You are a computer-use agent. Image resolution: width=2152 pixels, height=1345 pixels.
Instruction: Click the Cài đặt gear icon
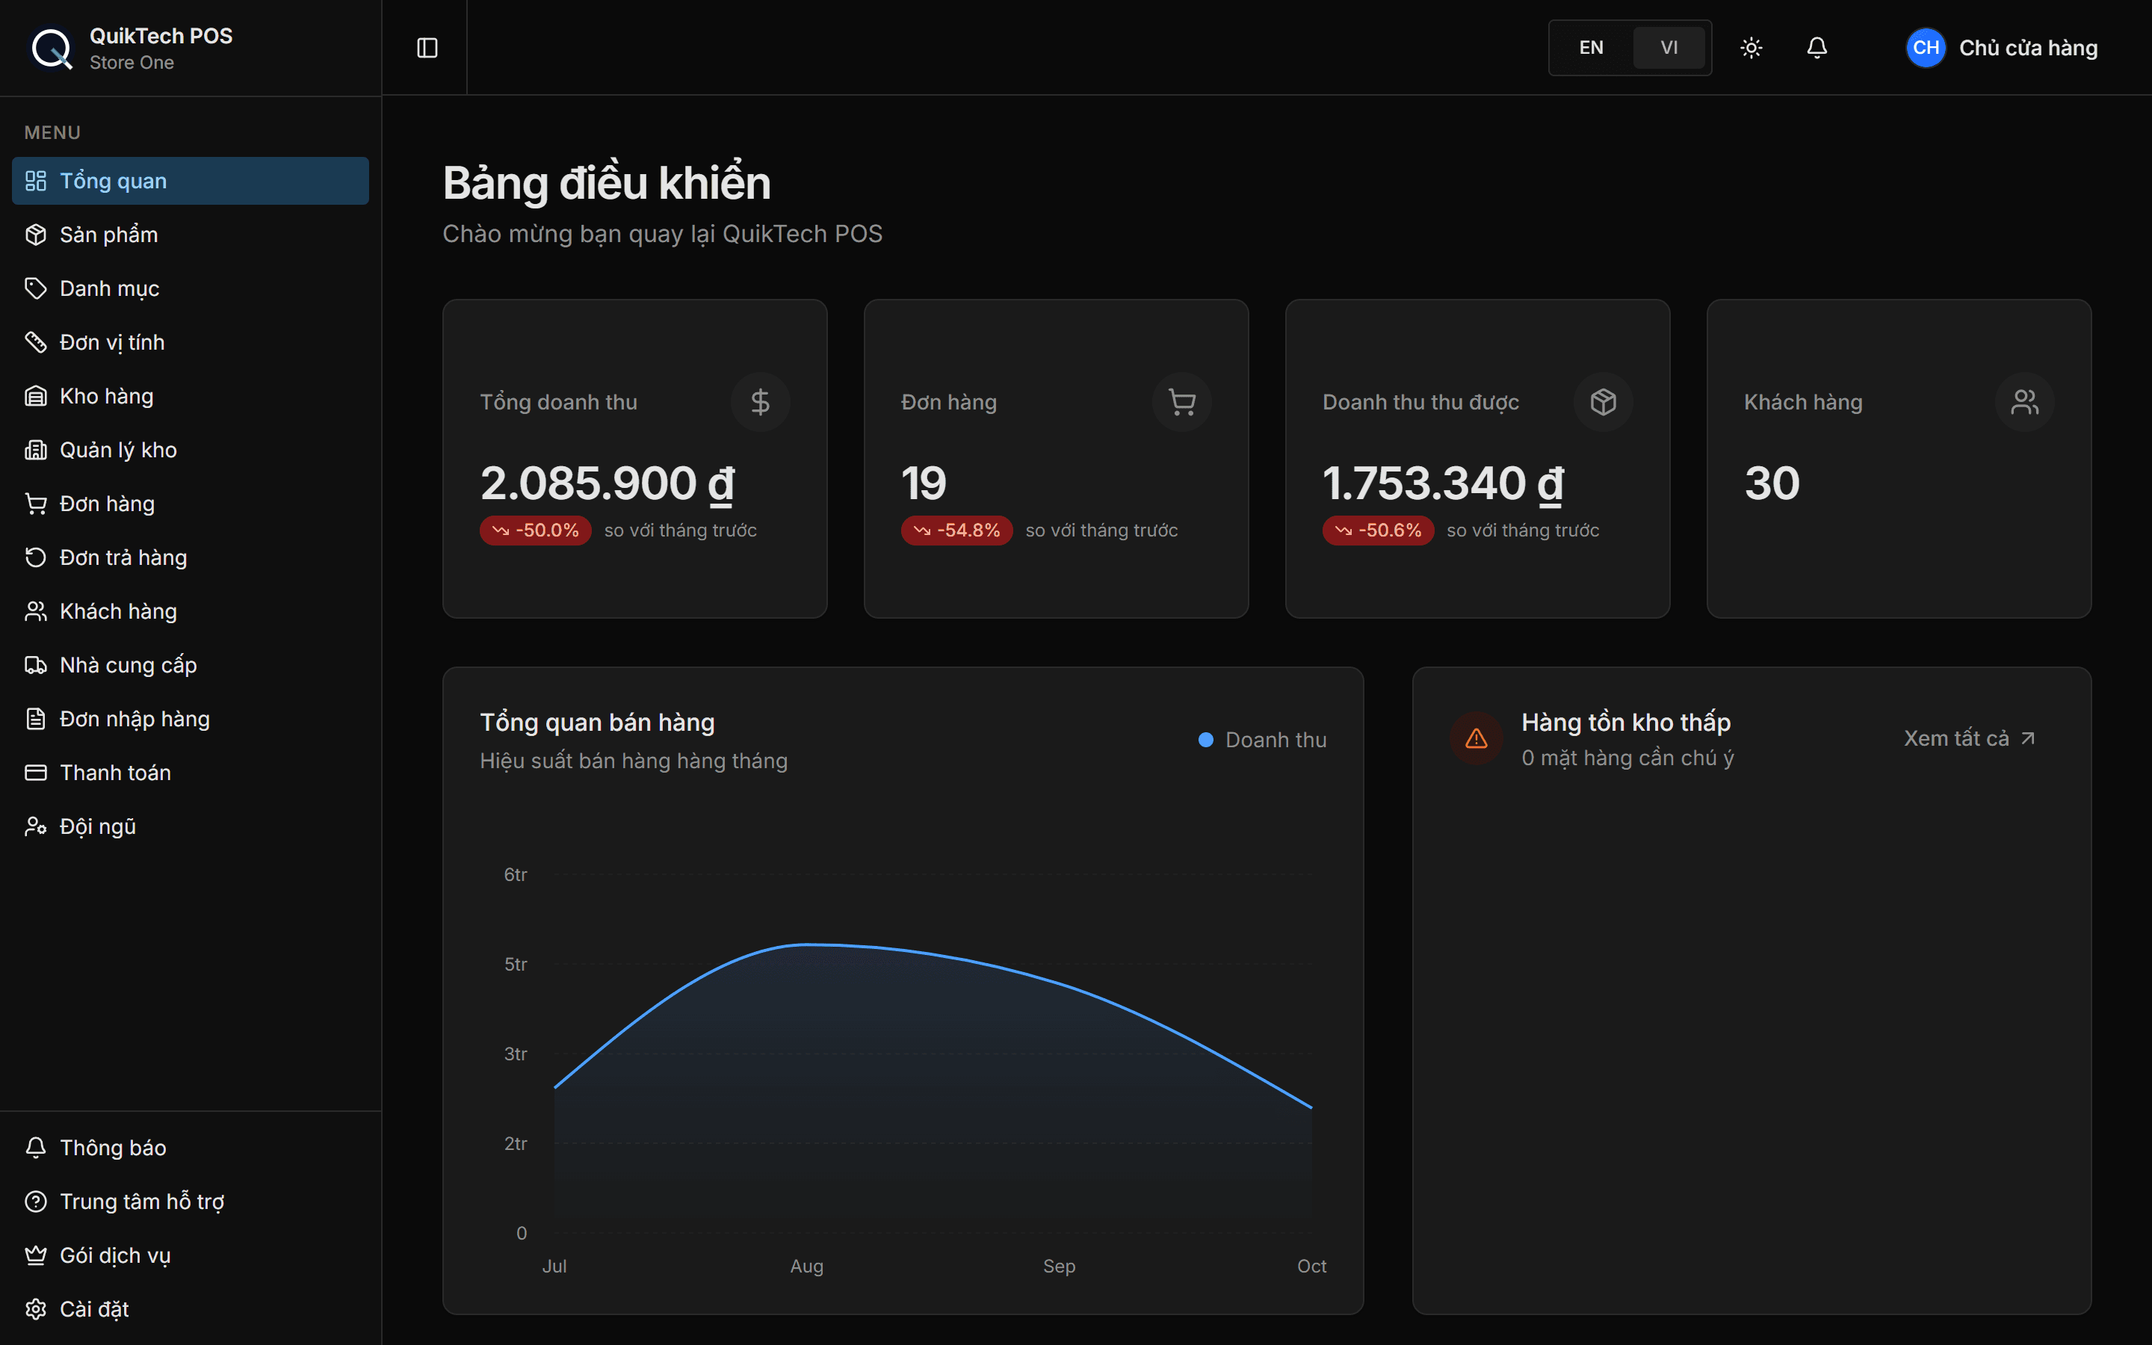(36, 1309)
